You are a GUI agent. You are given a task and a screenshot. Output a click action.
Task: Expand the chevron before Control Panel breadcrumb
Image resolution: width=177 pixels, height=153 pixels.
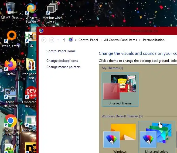pos(75,40)
